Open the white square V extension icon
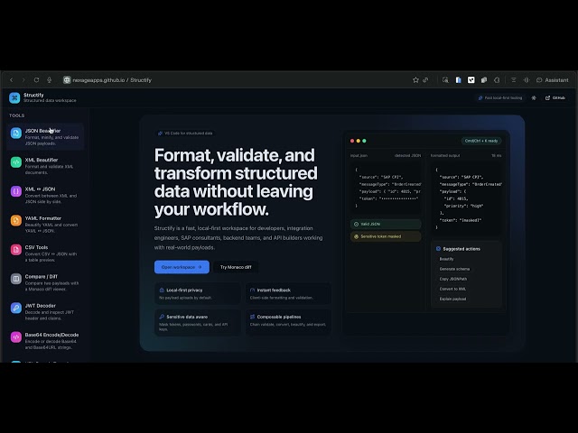Screen dimensions: 578x433 pos(471,80)
